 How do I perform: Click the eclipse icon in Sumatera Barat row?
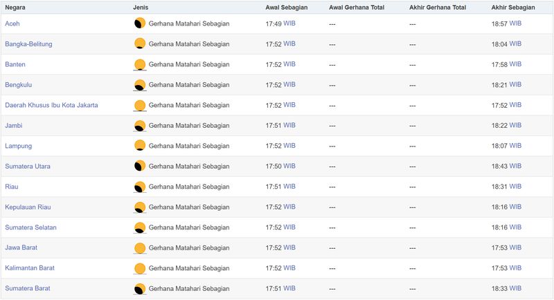pos(140,289)
